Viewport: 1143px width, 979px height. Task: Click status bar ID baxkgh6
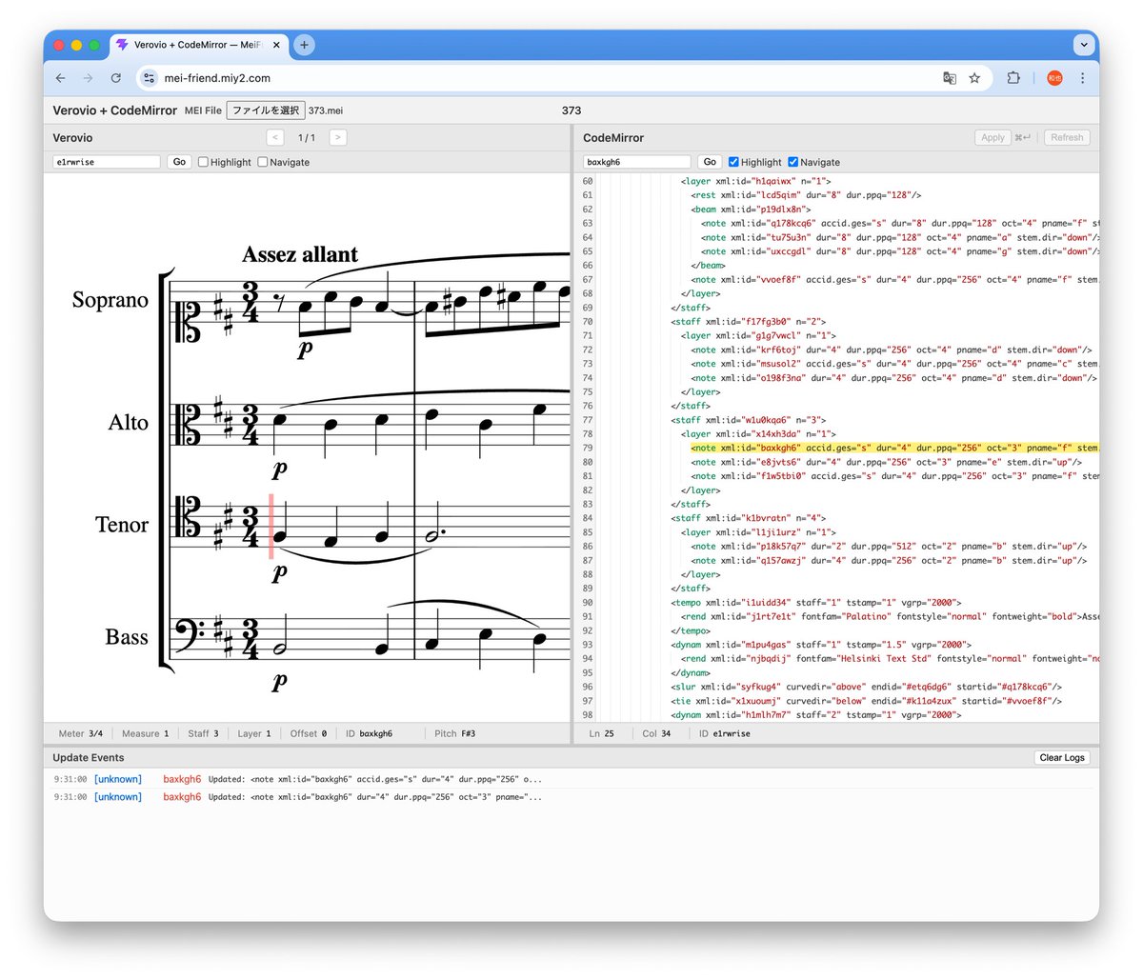click(x=369, y=734)
